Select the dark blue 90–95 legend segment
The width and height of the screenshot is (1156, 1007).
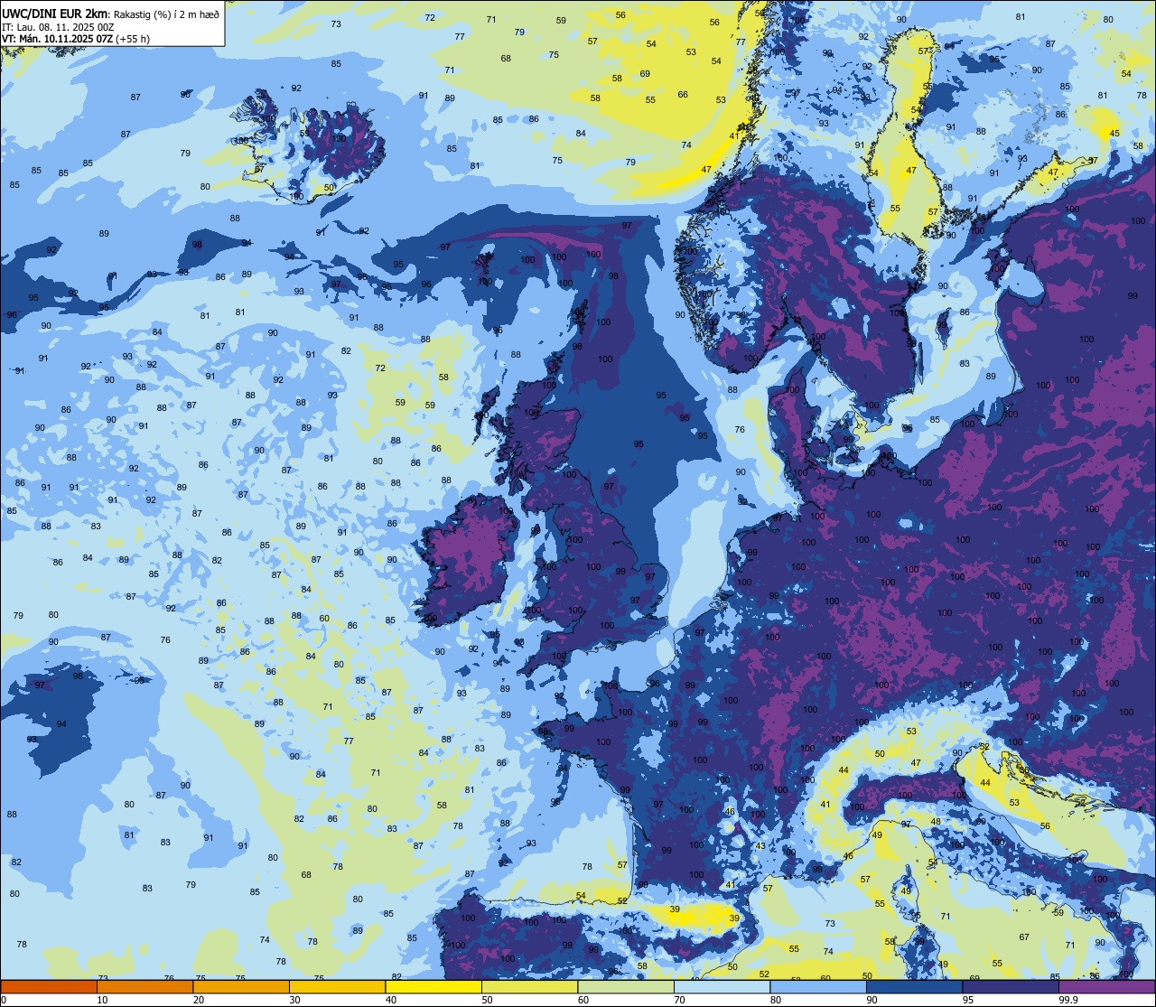coord(914,986)
